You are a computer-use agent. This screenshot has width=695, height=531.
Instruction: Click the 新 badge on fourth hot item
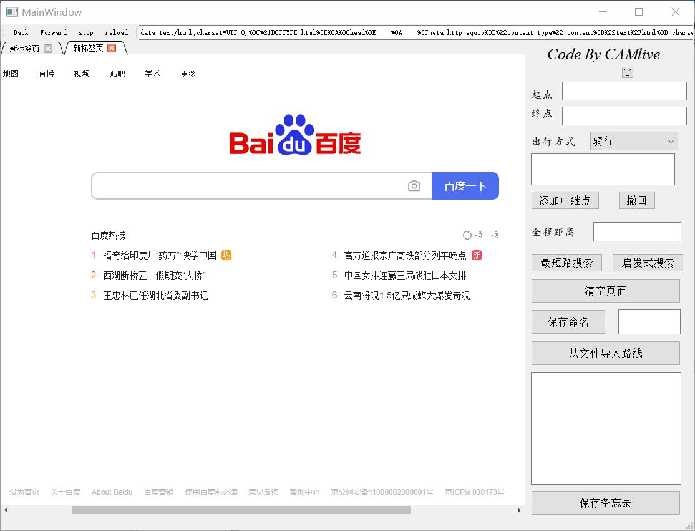tap(477, 255)
